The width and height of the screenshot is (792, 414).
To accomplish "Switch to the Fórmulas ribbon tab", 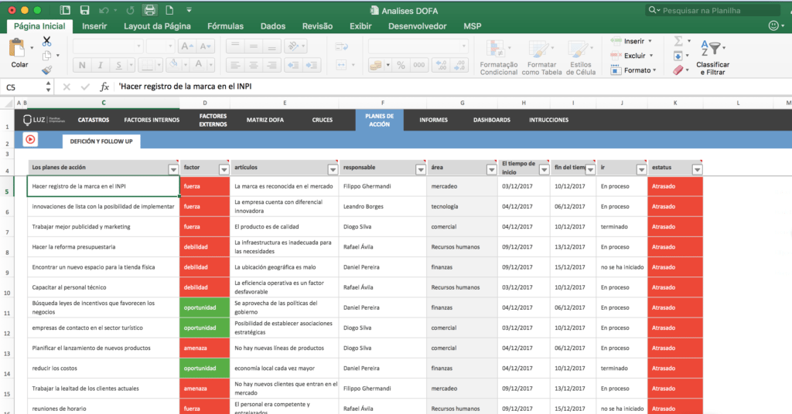I will point(225,26).
